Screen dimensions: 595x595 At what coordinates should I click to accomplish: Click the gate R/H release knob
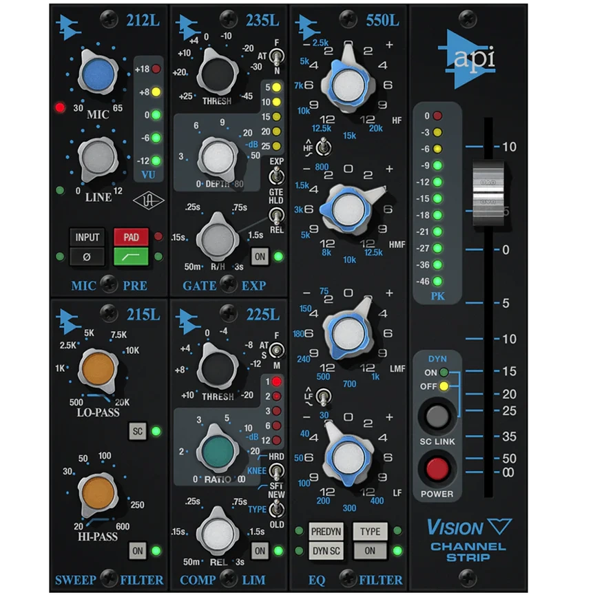click(218, 238)
